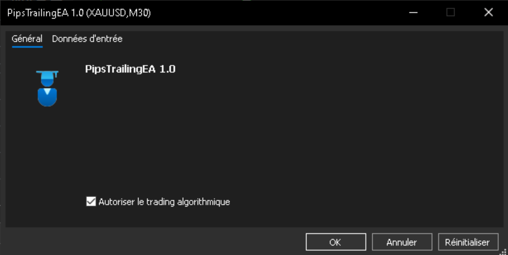Minimize the PipsTrailingEA dialog window
Viewport: 508px width, 255px height.
coord(413,12)
